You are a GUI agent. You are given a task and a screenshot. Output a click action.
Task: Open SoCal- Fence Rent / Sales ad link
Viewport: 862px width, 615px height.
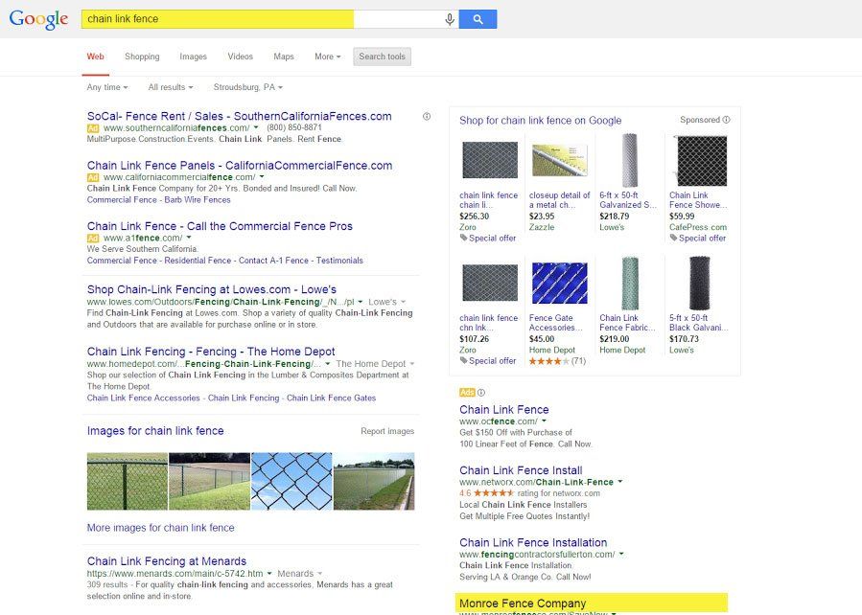click(239, 117)
